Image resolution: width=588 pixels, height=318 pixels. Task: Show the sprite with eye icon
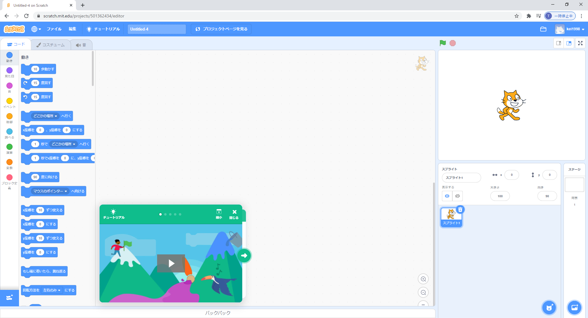click(447, 196)
